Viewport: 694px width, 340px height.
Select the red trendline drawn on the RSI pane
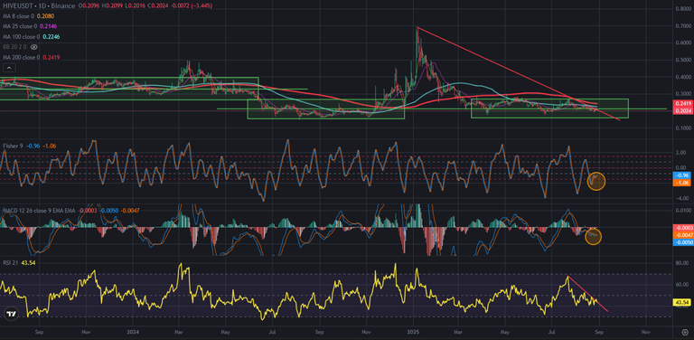click(x=587, y=294)
